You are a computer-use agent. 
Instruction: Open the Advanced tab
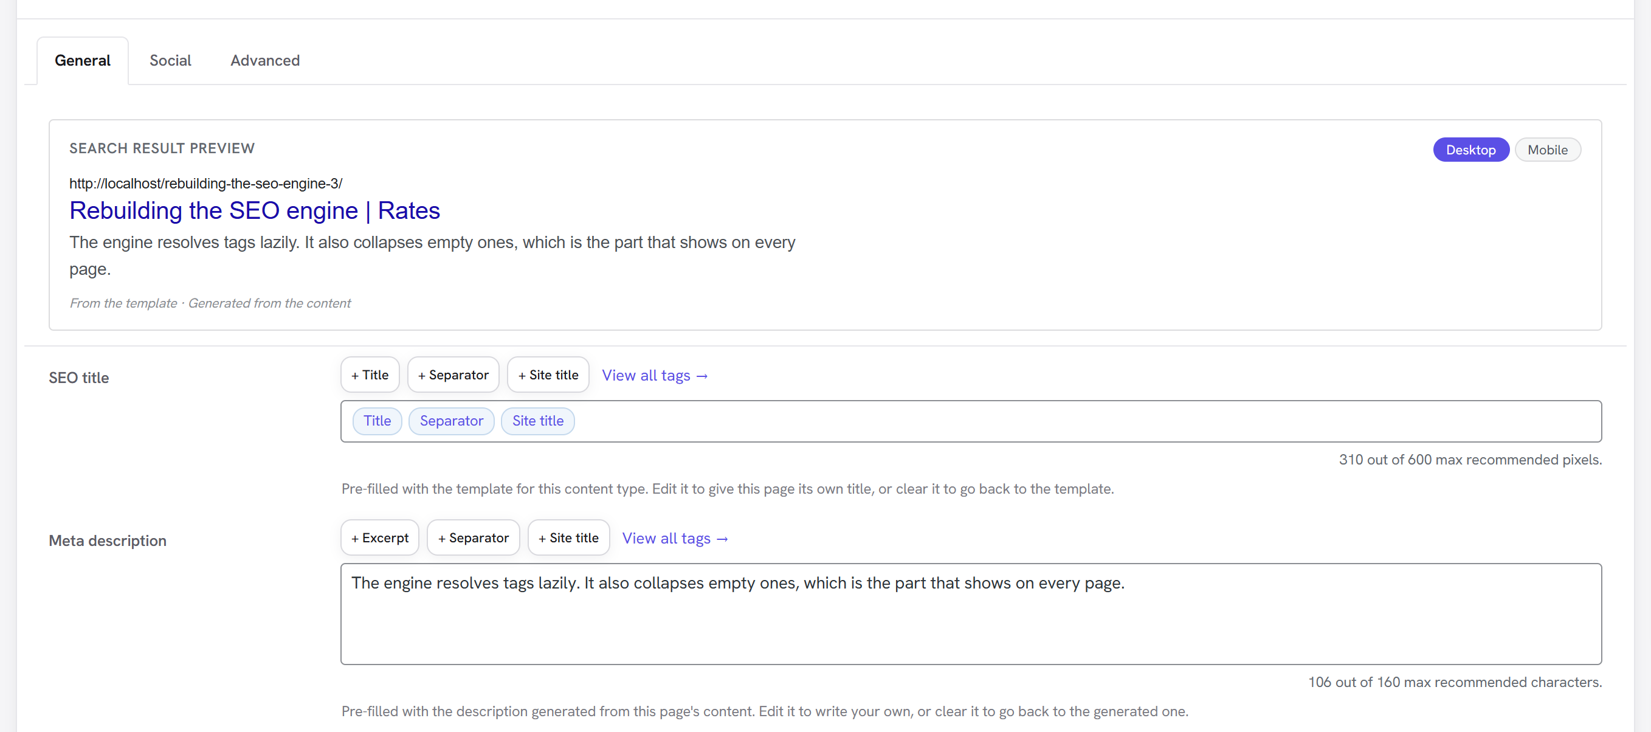click(264, 60)
